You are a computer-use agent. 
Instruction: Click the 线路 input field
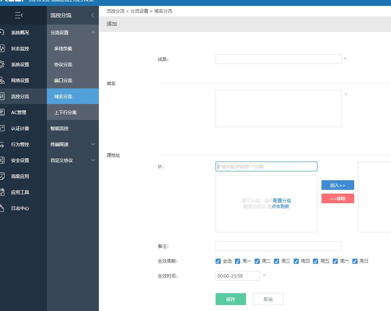tap(278, 59)
